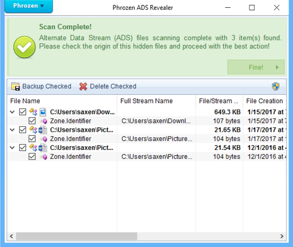Click the C:\Users\saxen\Downl... stream path
This screenshot has height=247, width=293.
156,121
